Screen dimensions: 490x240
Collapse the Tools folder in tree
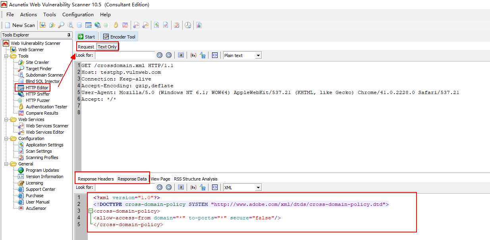[x=6, y=56]
